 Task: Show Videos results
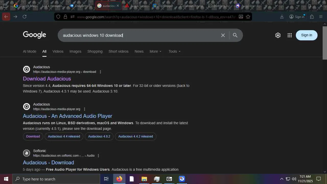tap(58, 51)
